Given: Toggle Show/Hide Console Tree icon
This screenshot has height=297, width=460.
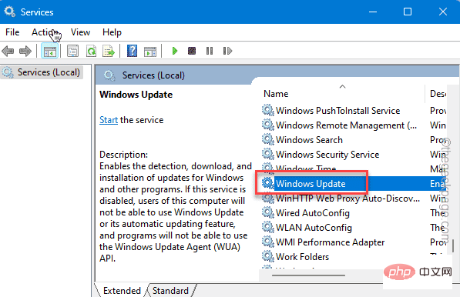Looking at the screenshot, I should [x=49, y=51].
